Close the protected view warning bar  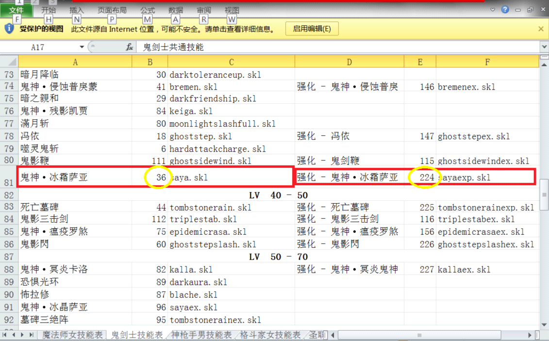541,29
